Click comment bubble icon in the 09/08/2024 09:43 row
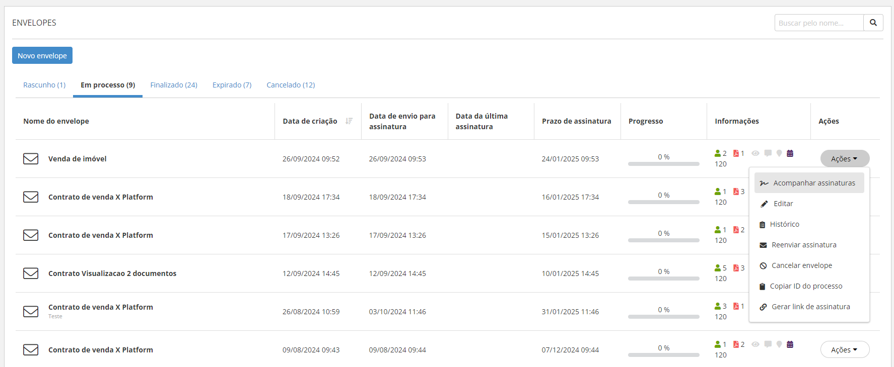Screen dimensions: 894x367 (768, 344)
